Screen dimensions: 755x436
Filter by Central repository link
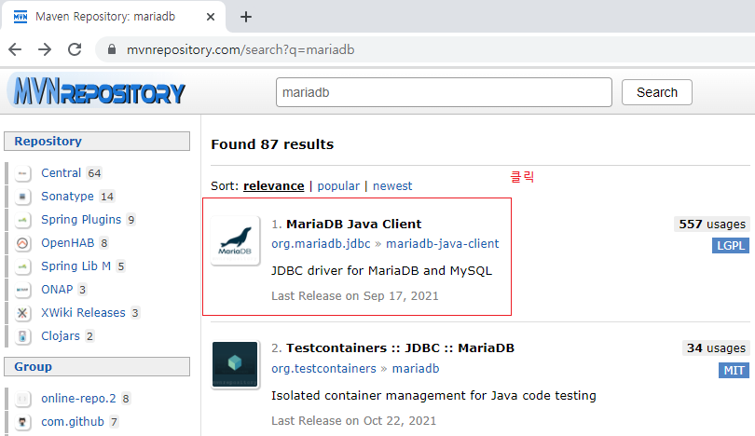(61, 172)
